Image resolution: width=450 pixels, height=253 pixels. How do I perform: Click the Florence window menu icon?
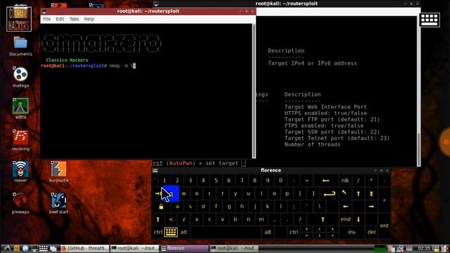pyautogui.click(x=155, y=171)
